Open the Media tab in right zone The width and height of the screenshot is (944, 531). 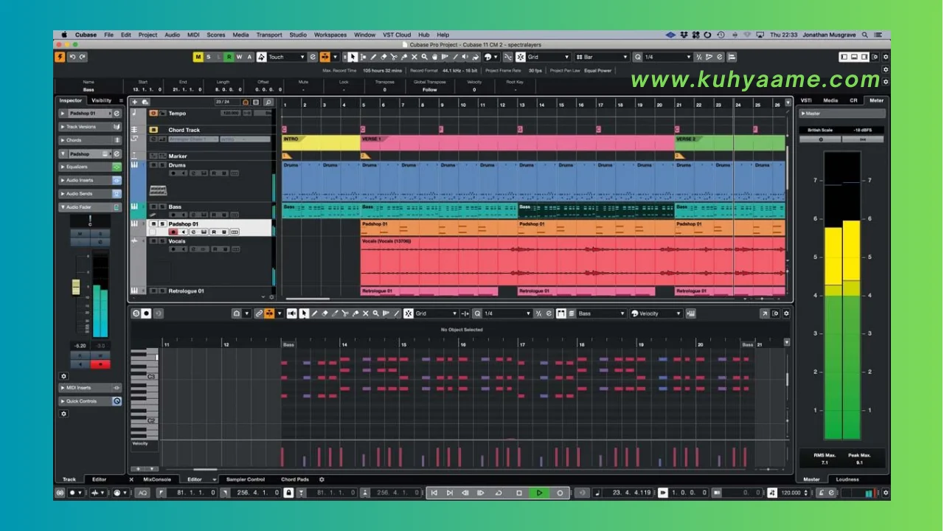[x=830, y=100]
